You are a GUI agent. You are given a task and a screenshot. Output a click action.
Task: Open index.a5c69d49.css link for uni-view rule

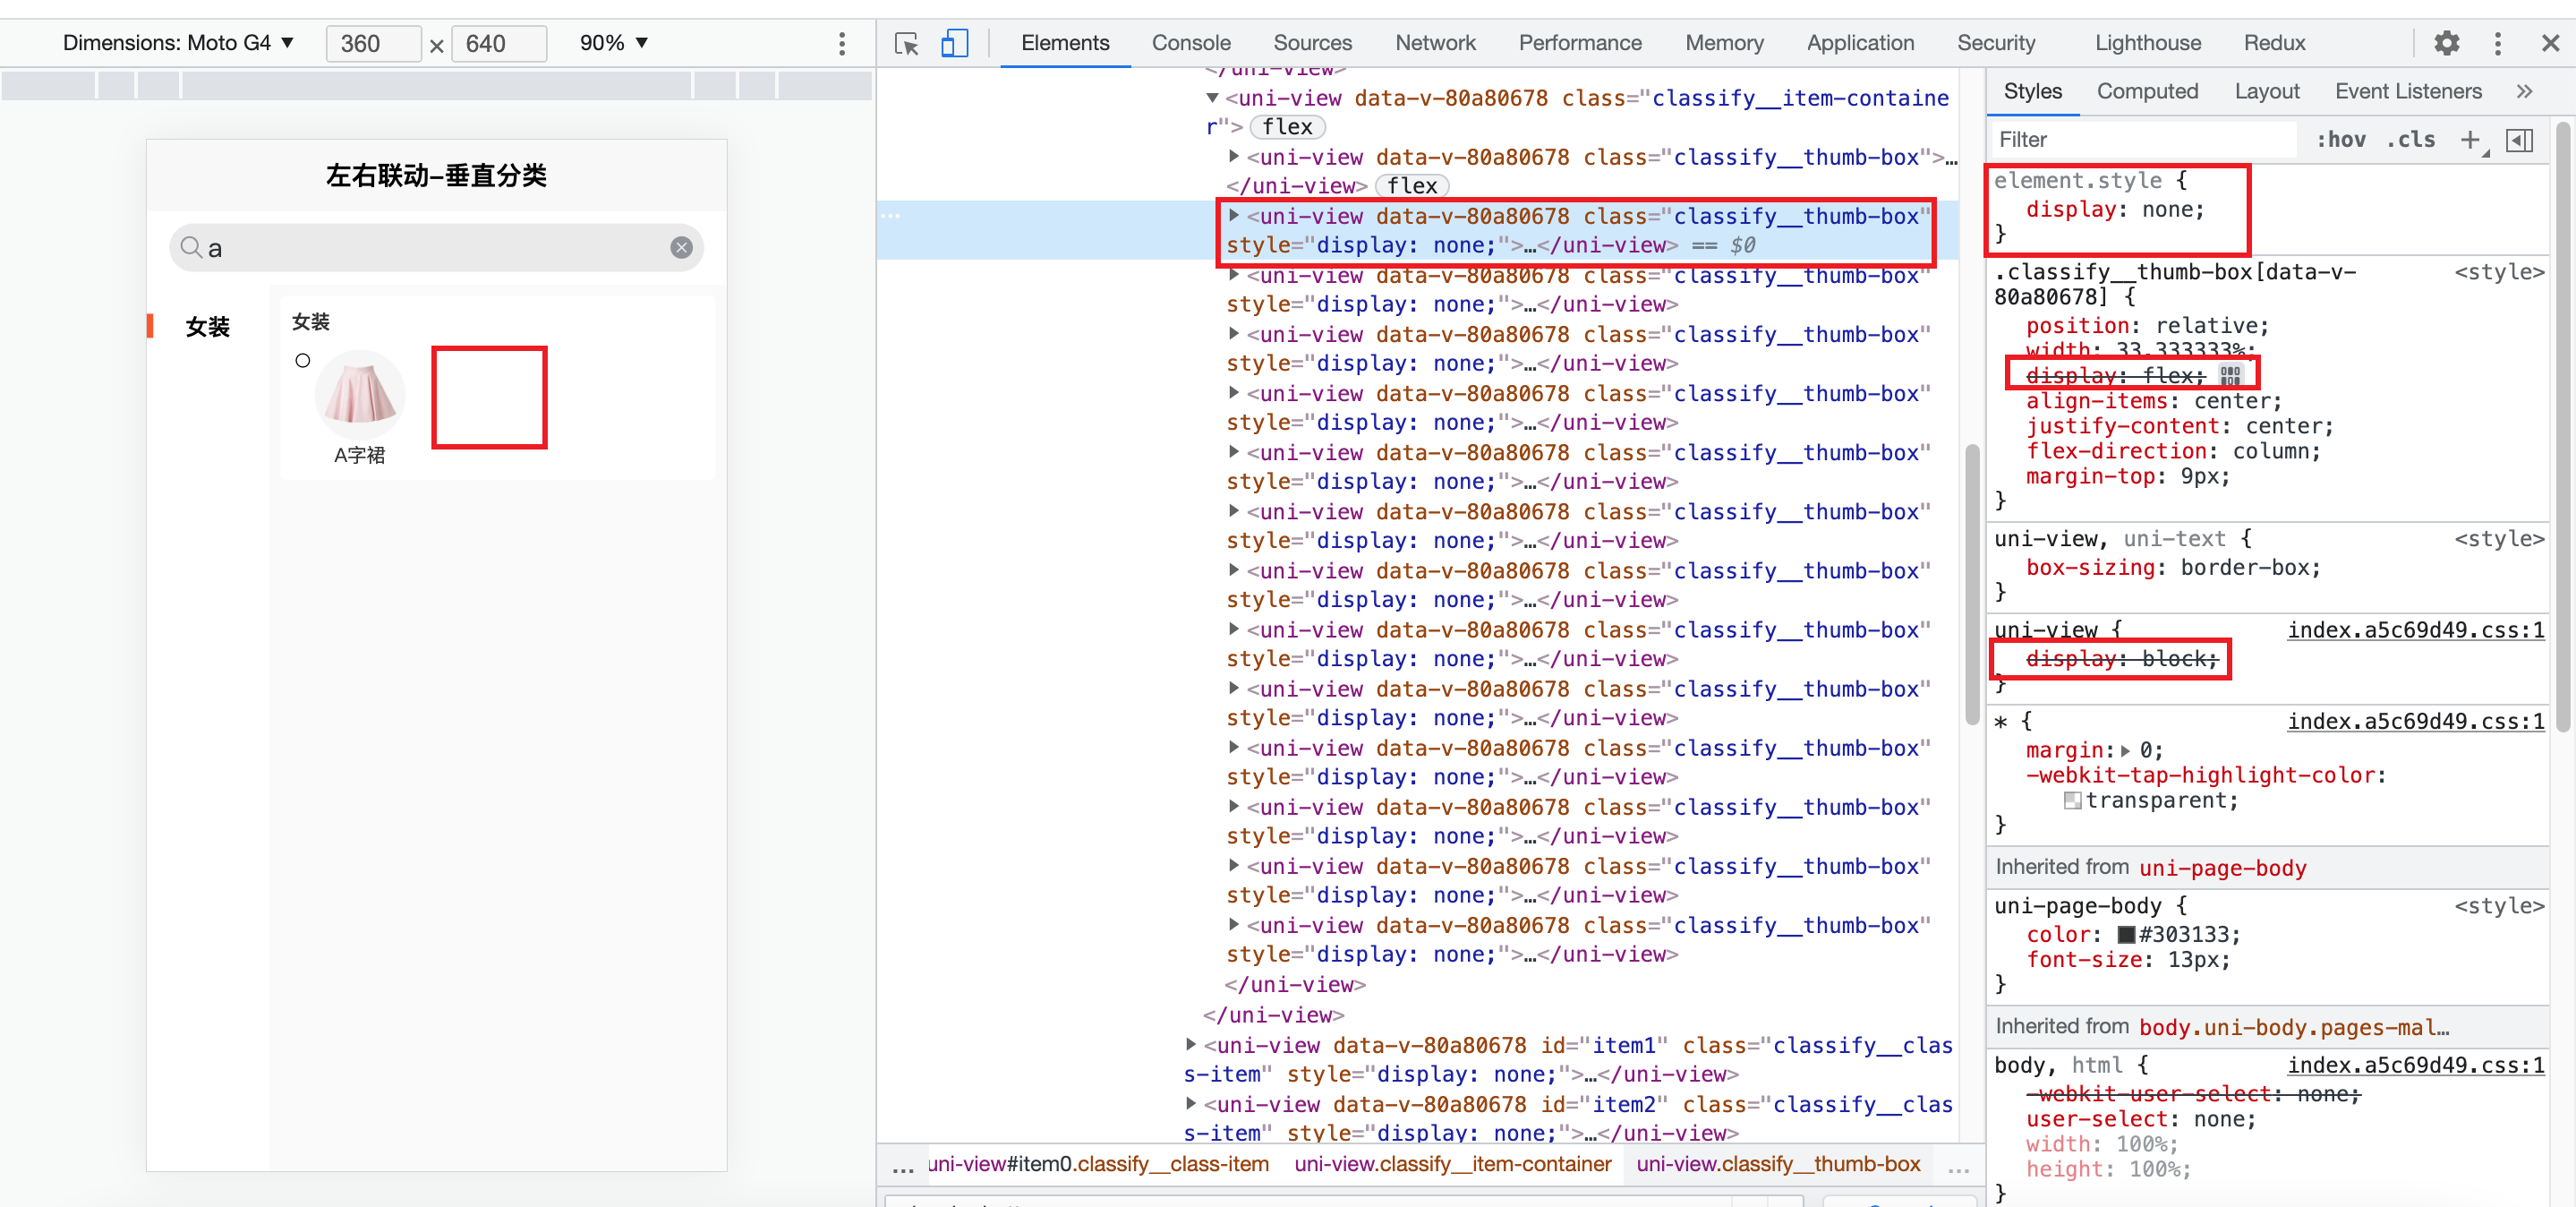coord(2415,630)
